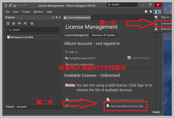
Task: Click the Workspace1.DsnWrk workspace icon
Action: click(9, 37)
